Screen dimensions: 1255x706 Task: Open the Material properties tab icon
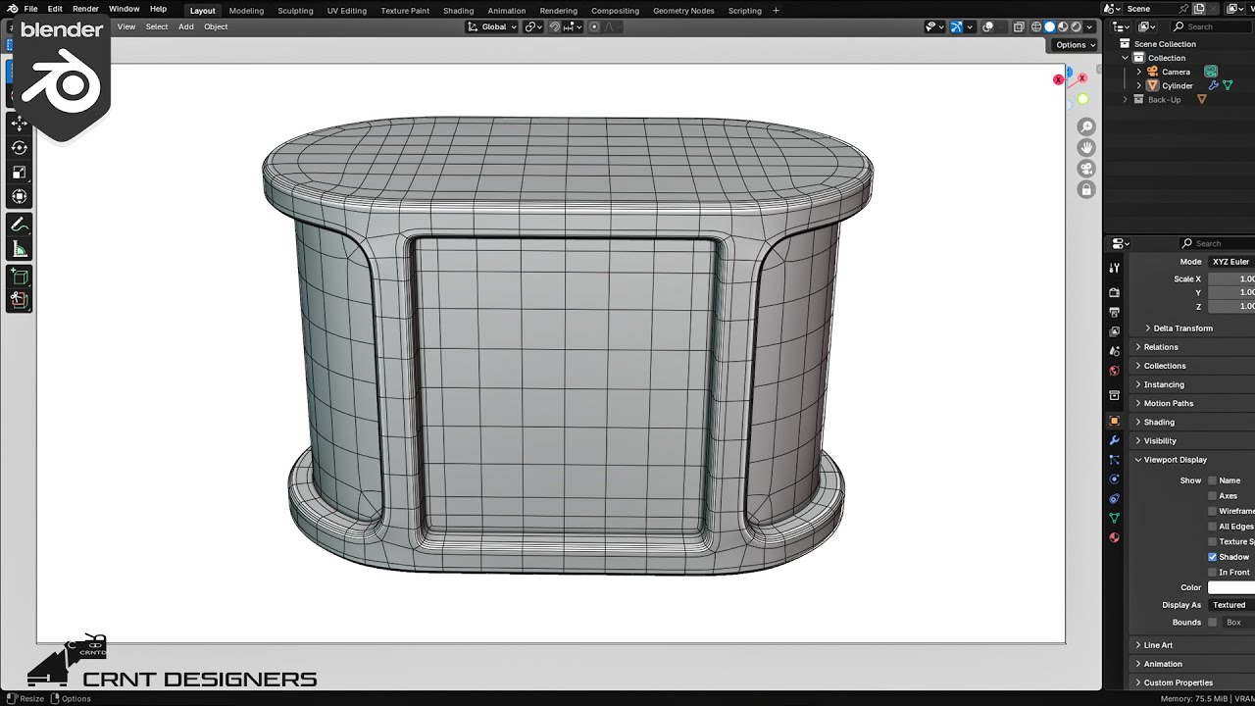coord(1114,537)
